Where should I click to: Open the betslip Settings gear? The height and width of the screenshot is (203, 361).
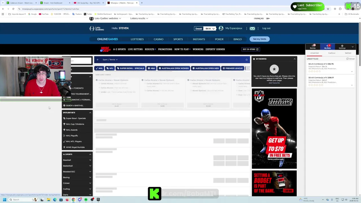point(342,46)
